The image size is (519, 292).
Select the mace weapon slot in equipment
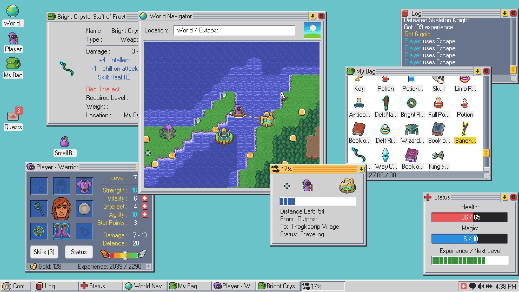[x=39, y=209]
